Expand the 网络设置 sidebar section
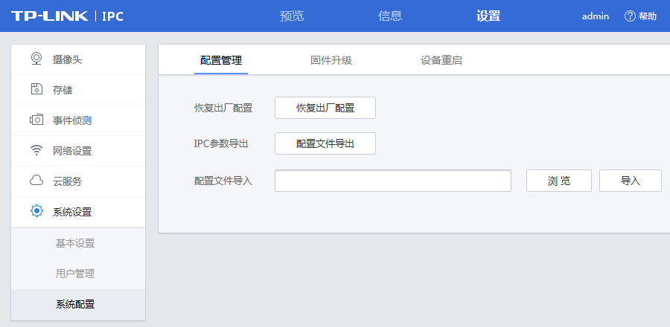This screenshot has height=327, width=670. coord(72,151)
